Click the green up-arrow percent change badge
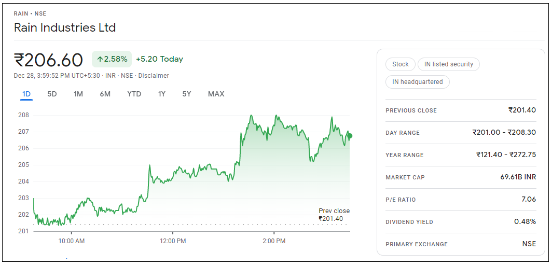The width and height of the screenshot is (552, 267). click(x=112, y=59)
